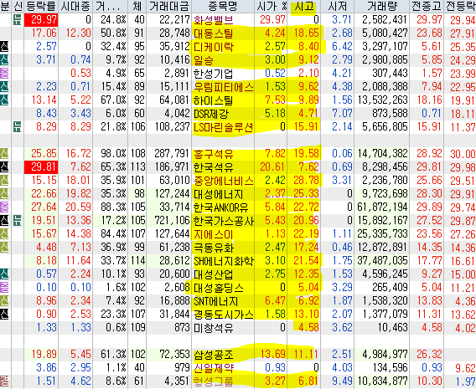Image resolution: width=476 pixels, height=389 pixels.
Task: Click the 신 badge in the 우림피티에스 row
Action: [4, 87]
